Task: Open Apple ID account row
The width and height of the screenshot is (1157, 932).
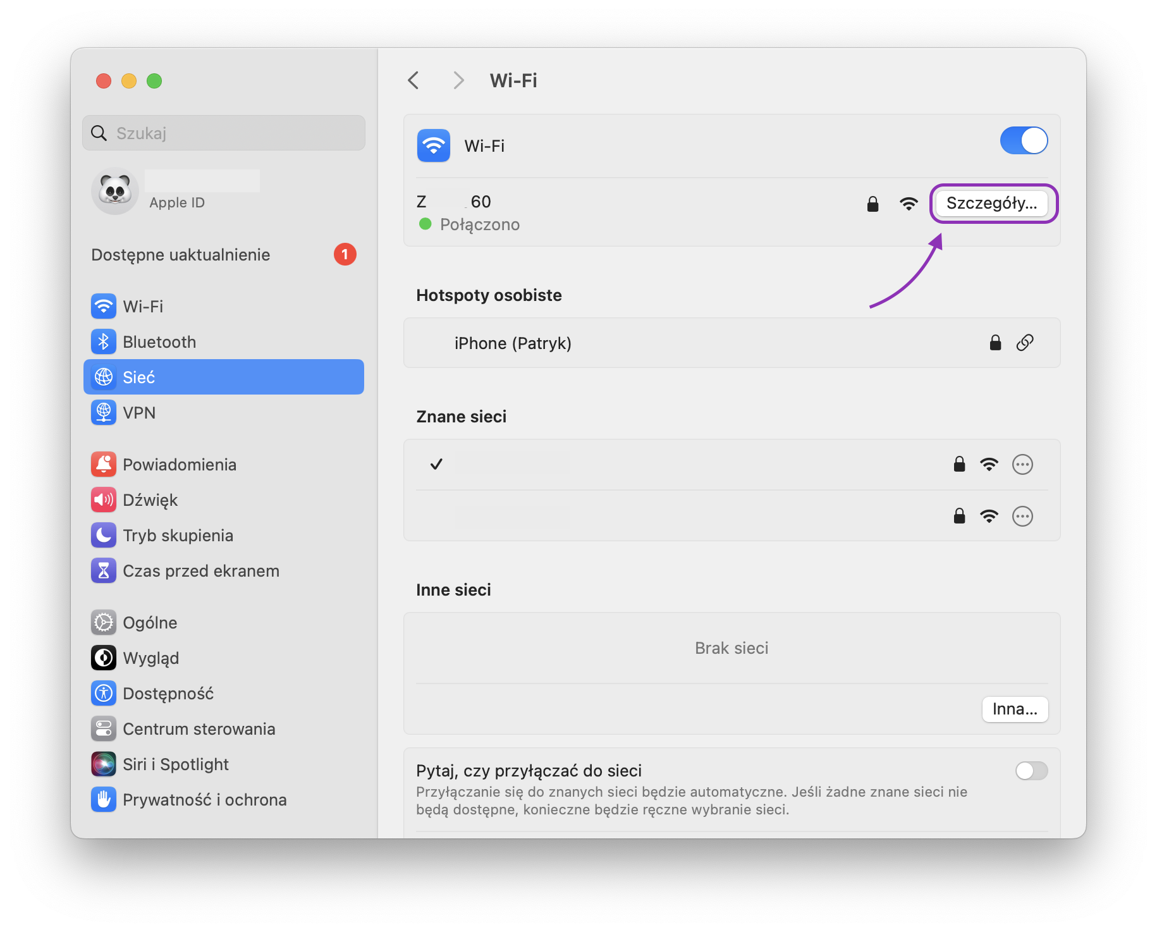Action: [x=224, y=191]
